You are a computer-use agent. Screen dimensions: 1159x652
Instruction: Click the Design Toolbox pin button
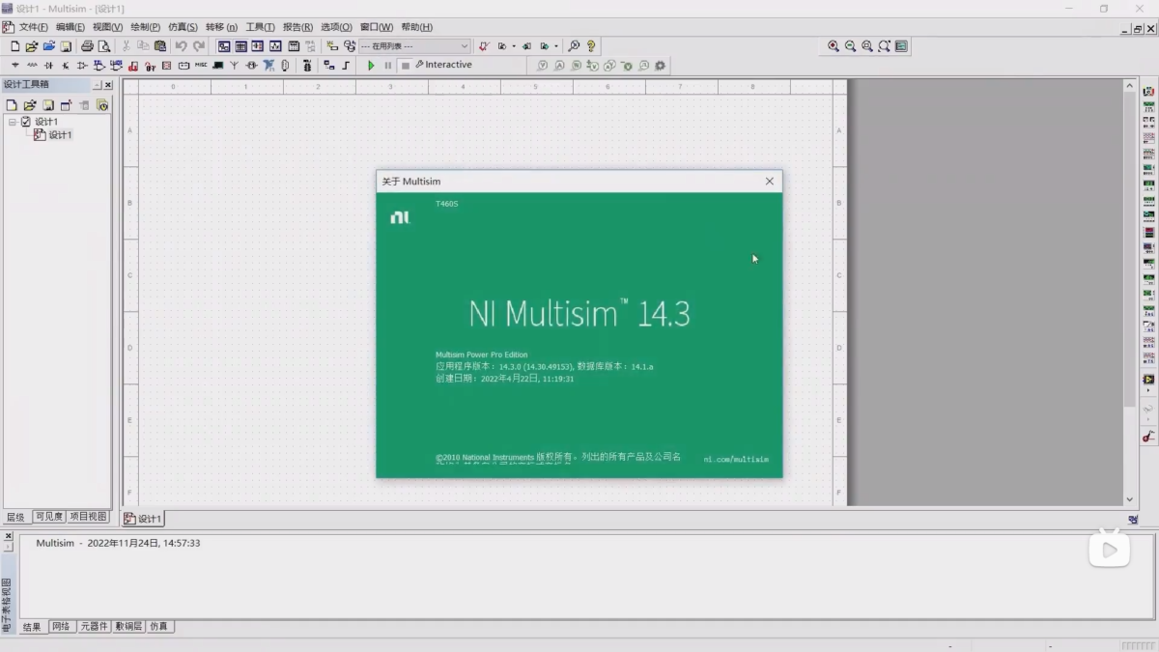coord(97,85)
